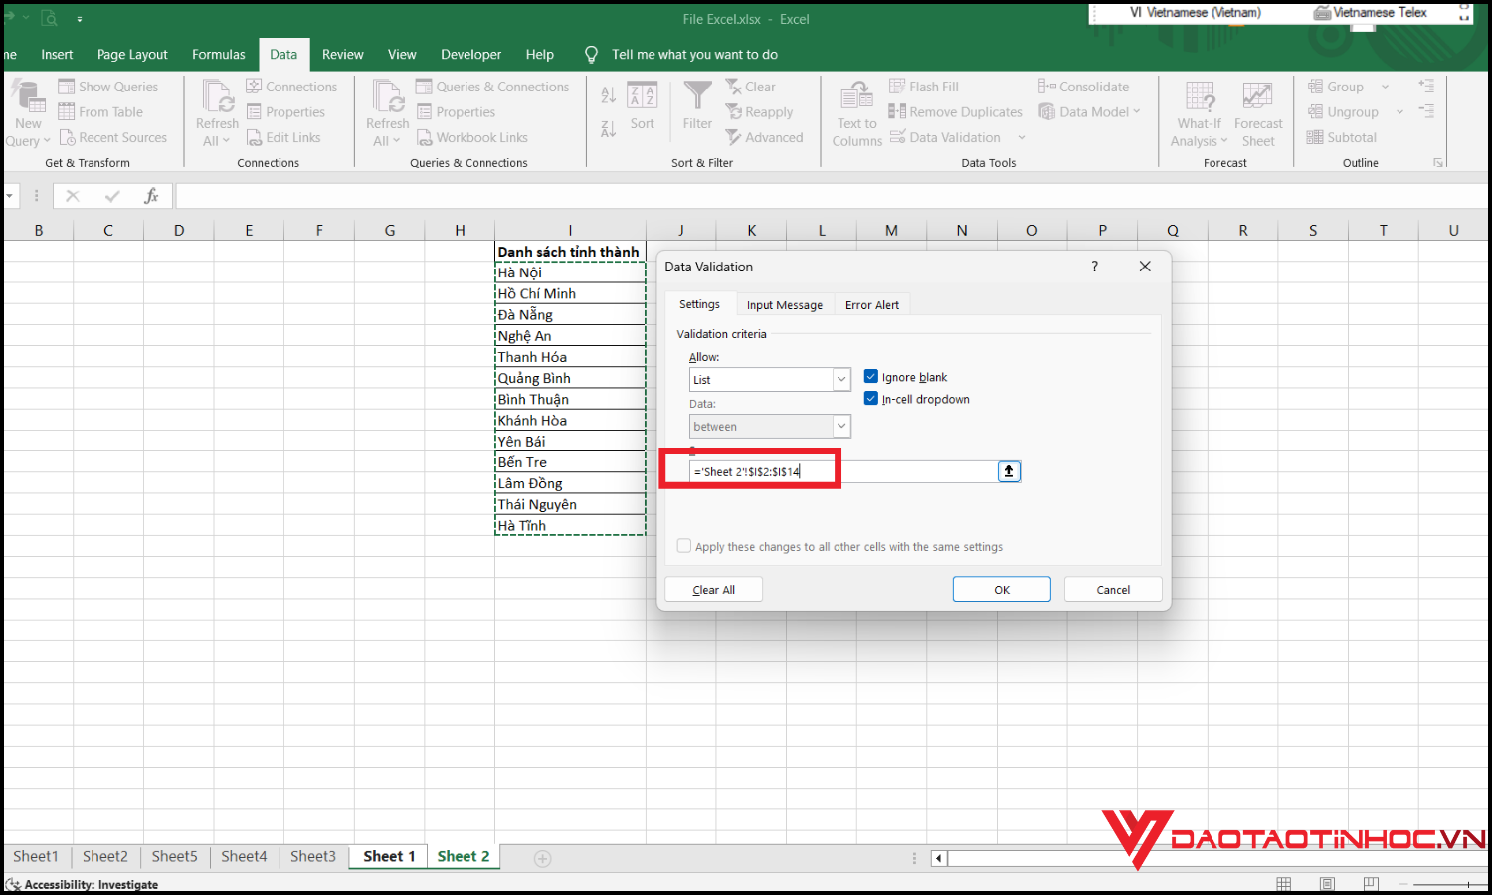Sort the list A to Z
Image resolution: width=1492 pixels, height=895 pixels.
point(608,94)
